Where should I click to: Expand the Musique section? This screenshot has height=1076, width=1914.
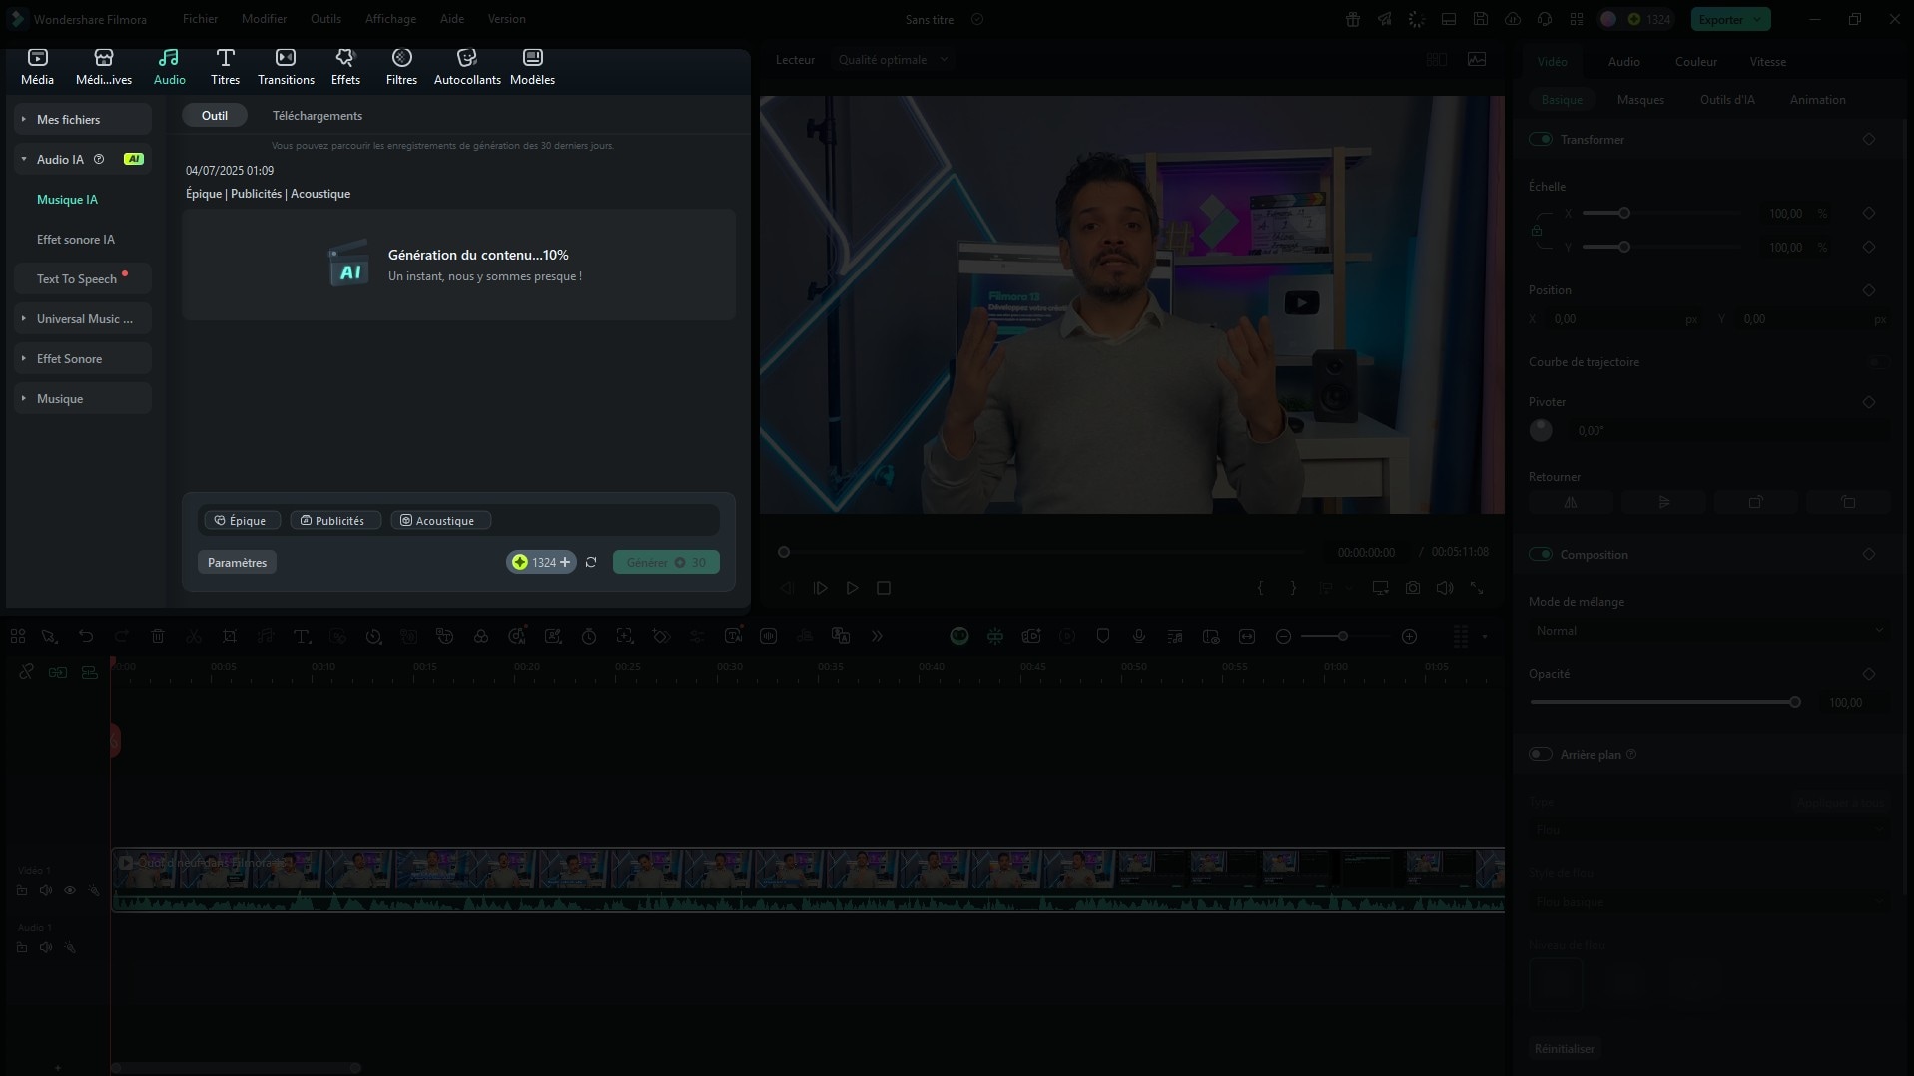coord(83,398)
